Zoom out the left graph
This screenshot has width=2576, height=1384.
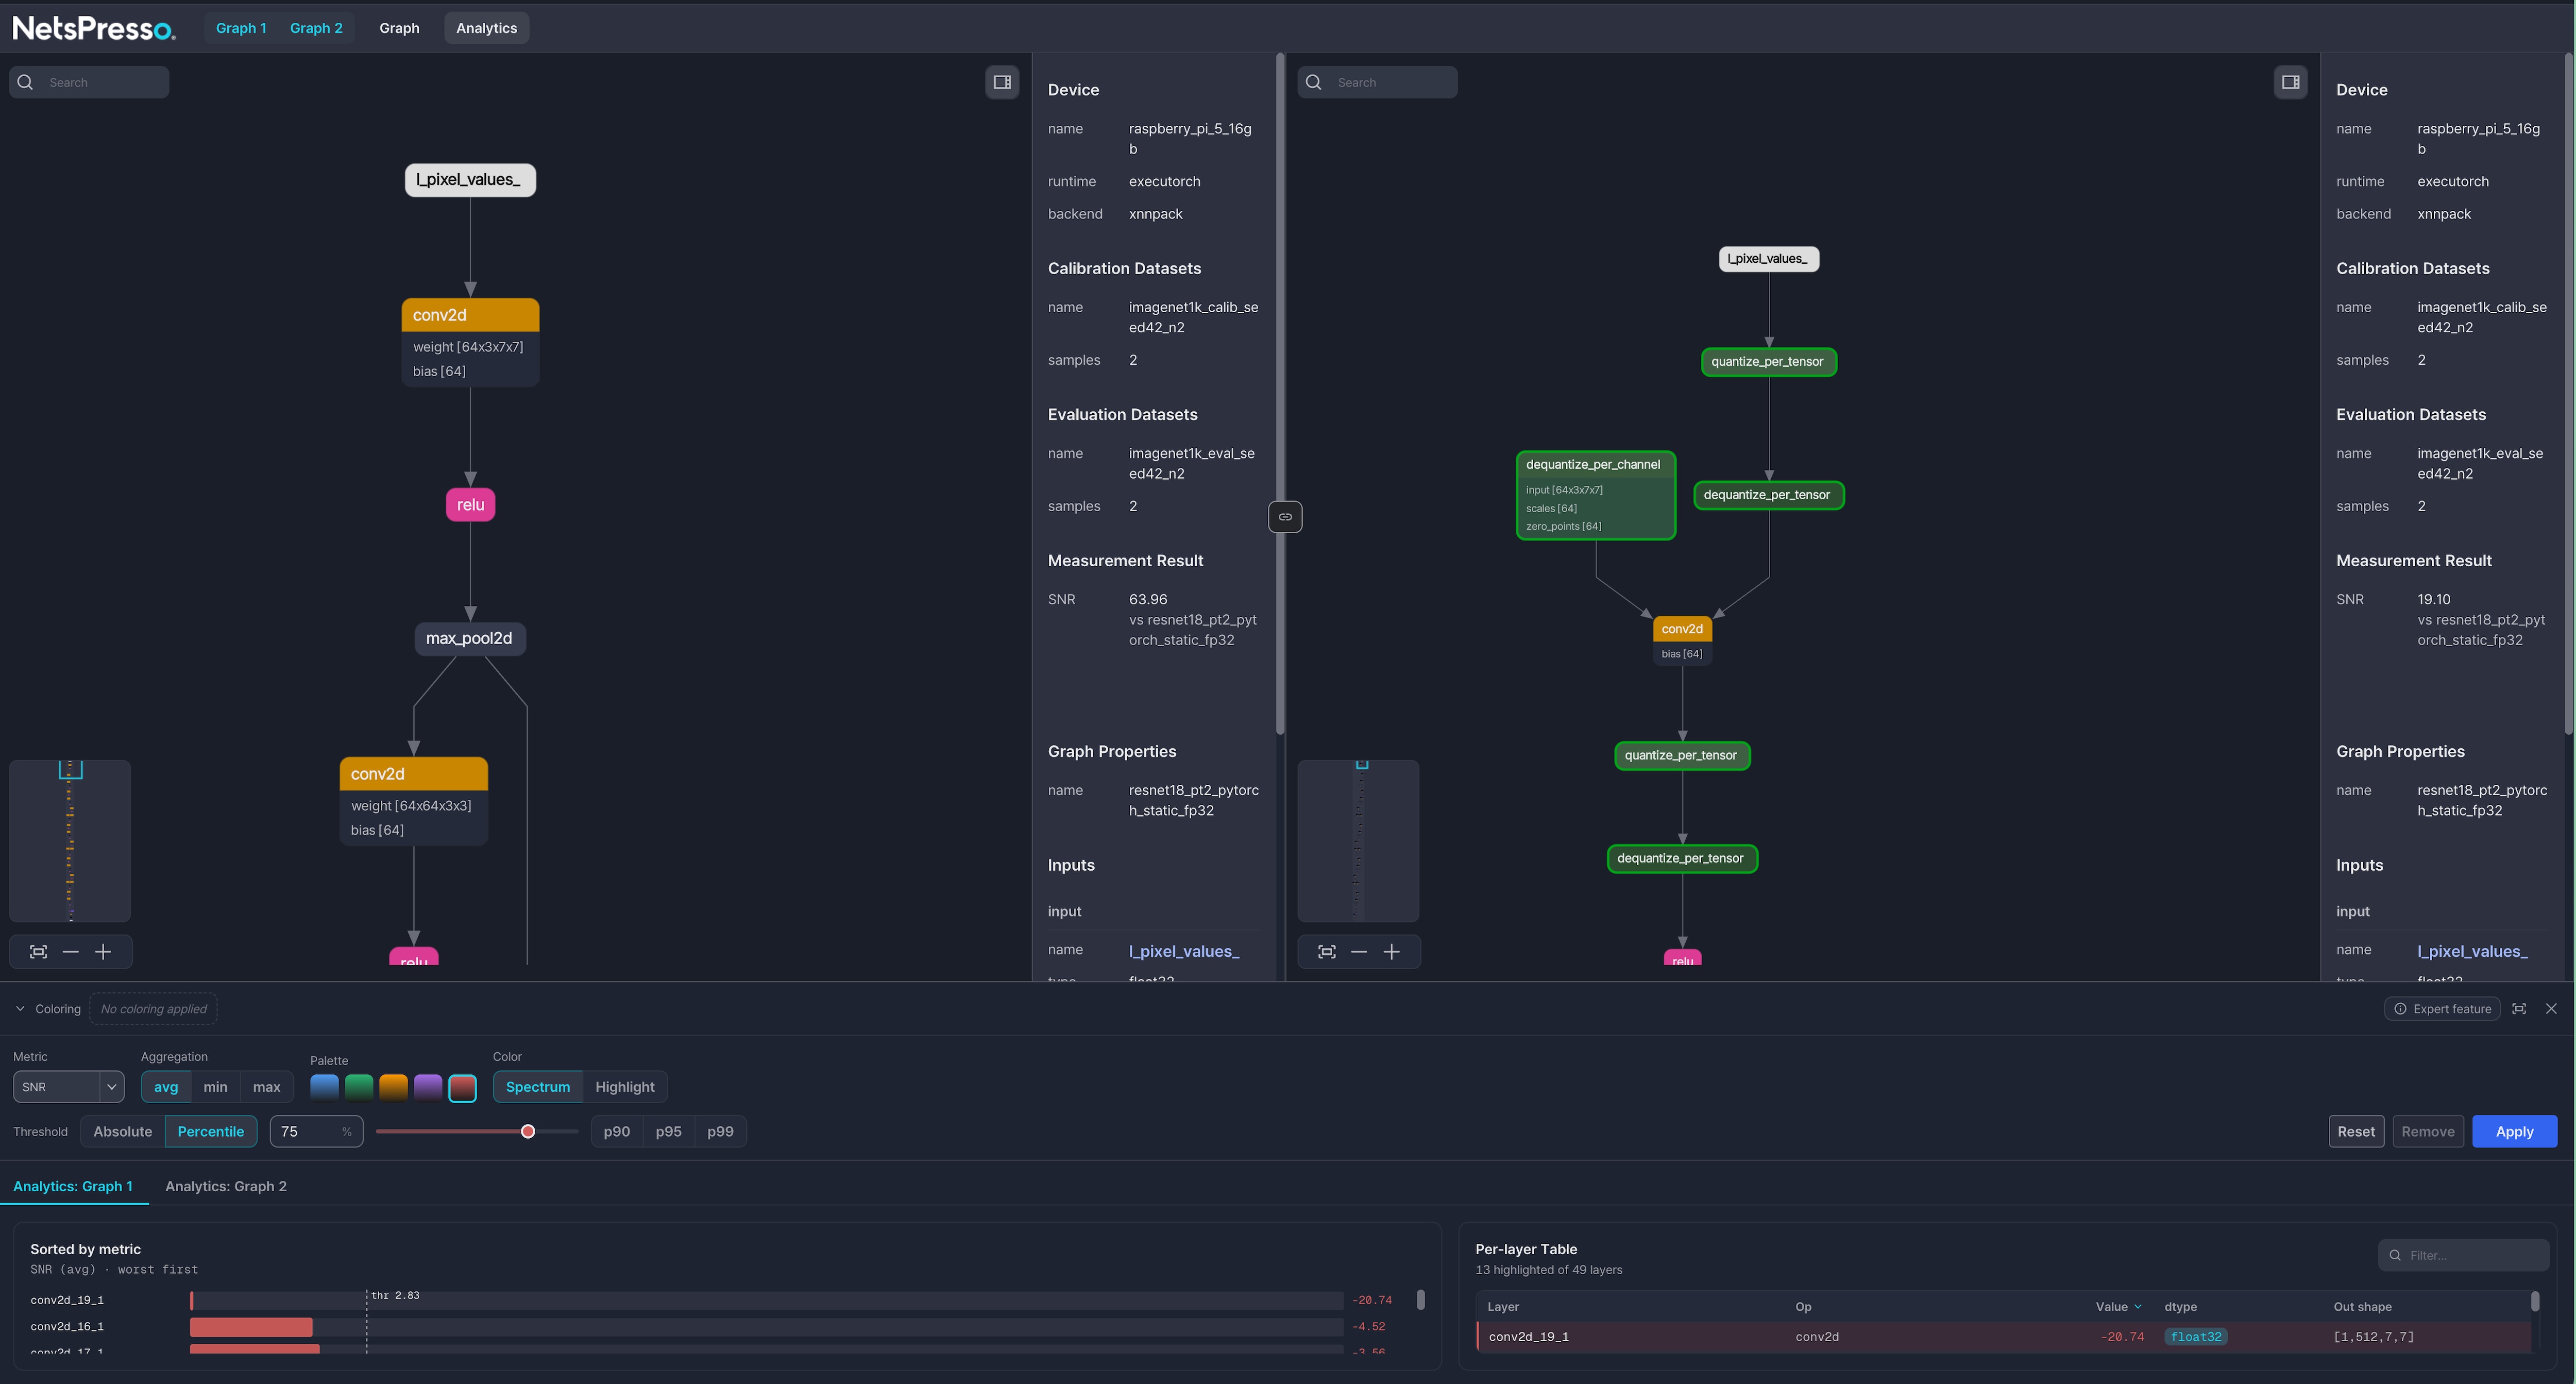pyautogui.click(x=71, y=952)
